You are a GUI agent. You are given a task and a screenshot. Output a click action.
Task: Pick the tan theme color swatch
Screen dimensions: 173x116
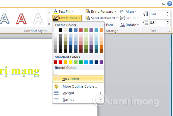point(65,30)
